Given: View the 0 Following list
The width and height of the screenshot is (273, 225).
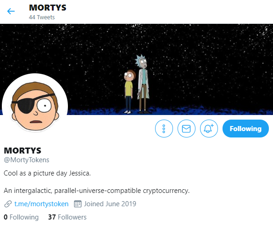Looking at the screenshot, I should coord(21,217).
